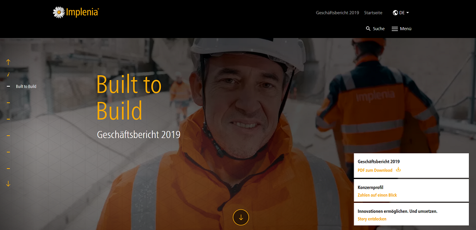Select 'Built to Build' side navigation item
The width and height of the screenshot is (476, 230).
[26, 87]
